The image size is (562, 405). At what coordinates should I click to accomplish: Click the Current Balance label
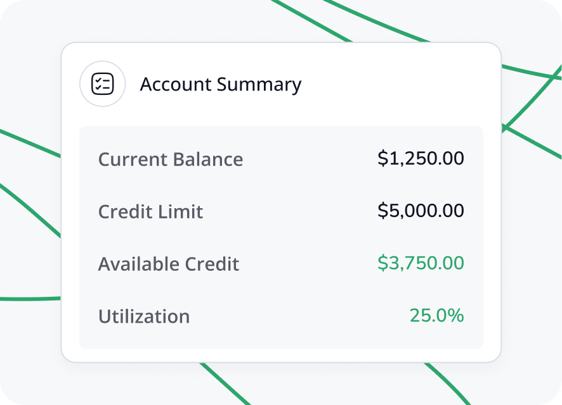tap(170, 159)
